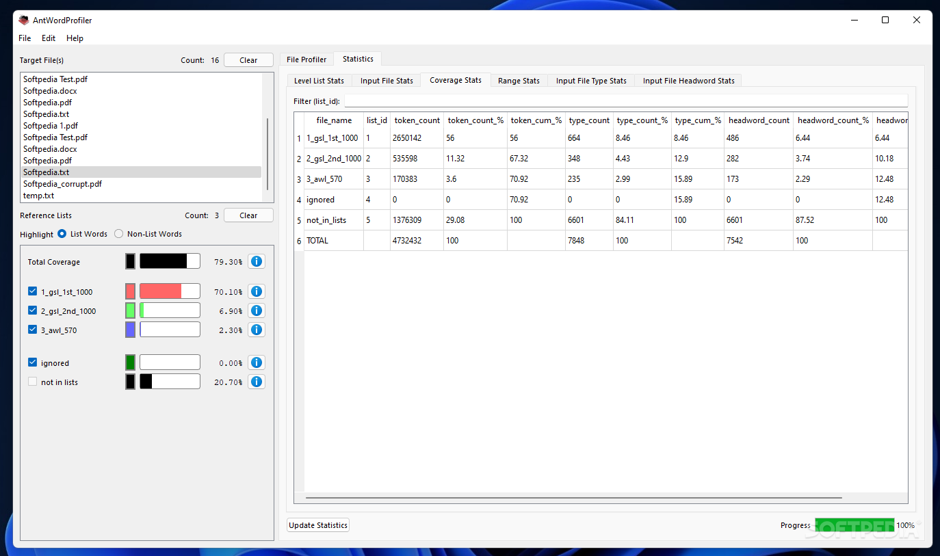The image size is (940, 556).
Task: Select the Non-List Words highlight option
Action: 119,234
